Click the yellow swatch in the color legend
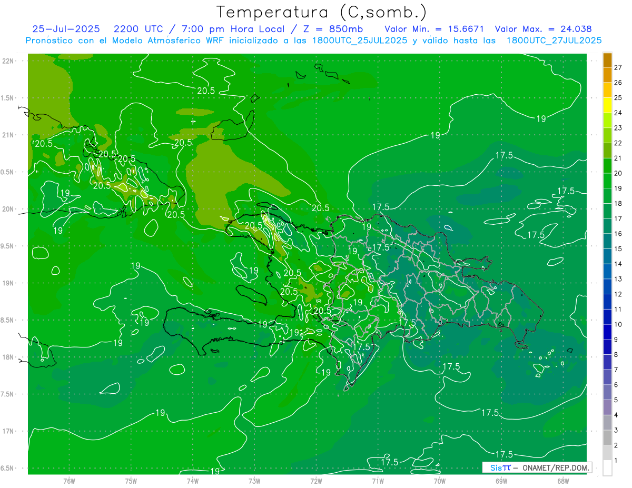 click(607, 105)
